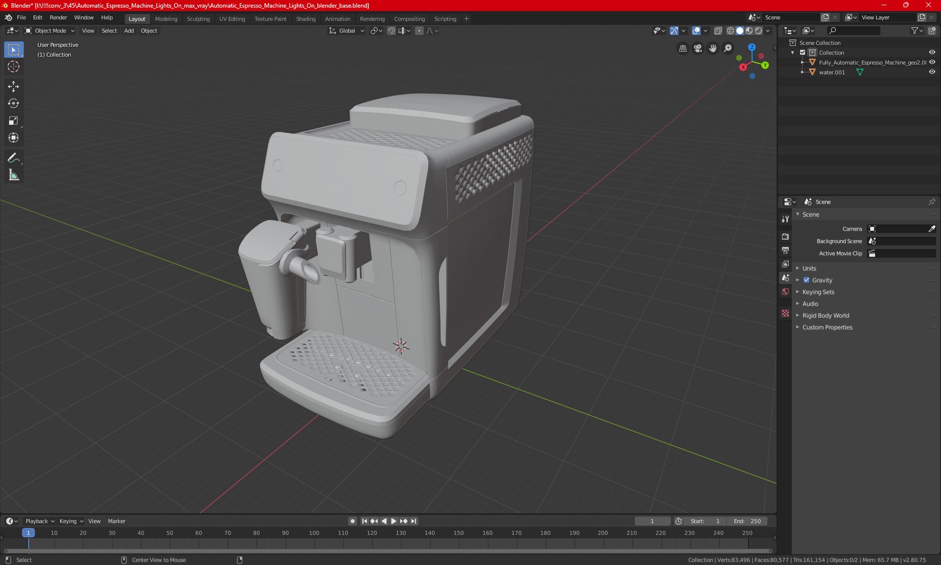Open the Texture properties tab

[x=785, y=313]
